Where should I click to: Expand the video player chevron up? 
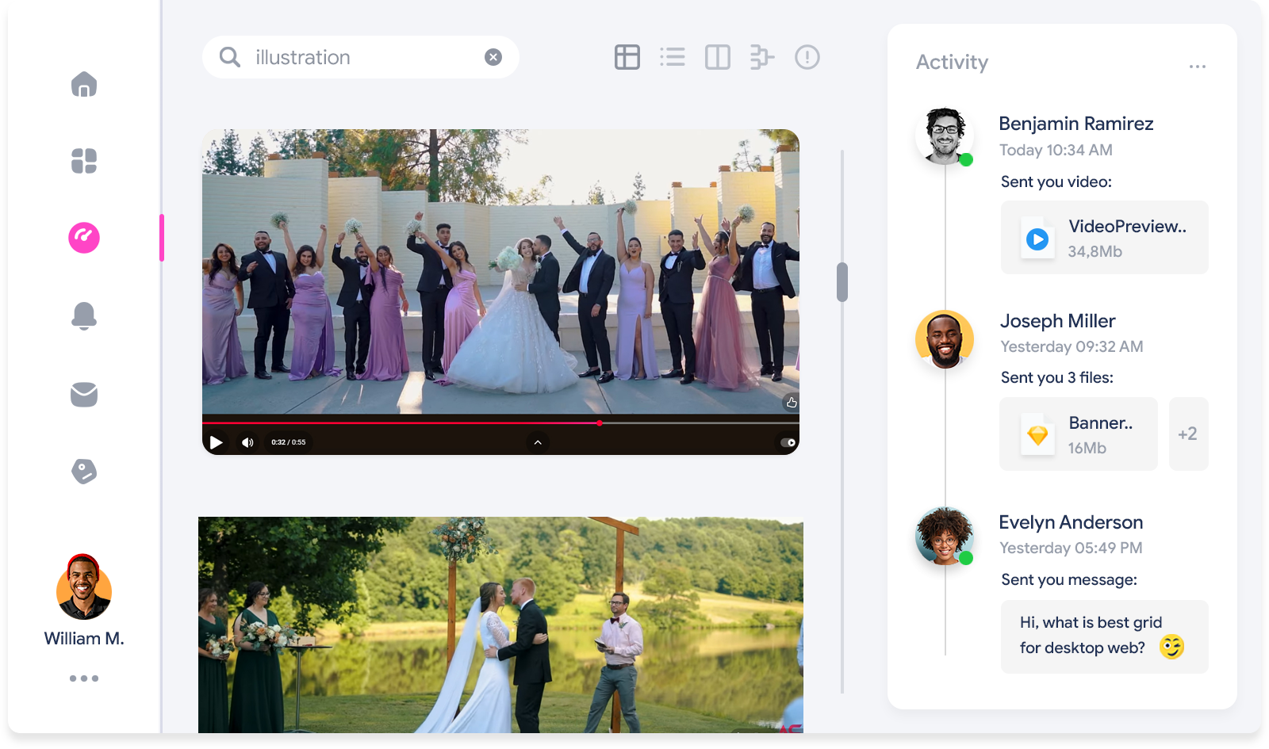(538, 442)
